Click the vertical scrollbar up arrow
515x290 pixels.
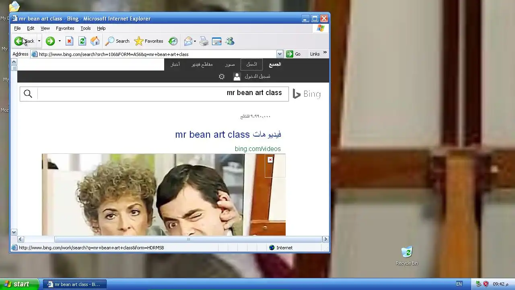point(14,62)
